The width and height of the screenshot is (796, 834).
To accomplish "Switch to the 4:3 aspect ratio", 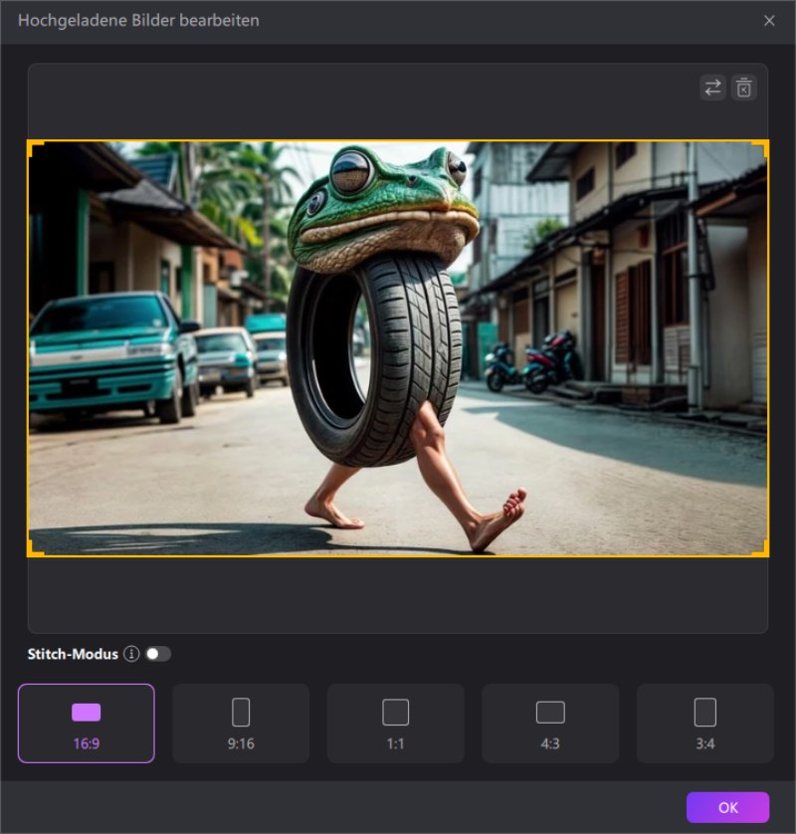I will point(550,723).
